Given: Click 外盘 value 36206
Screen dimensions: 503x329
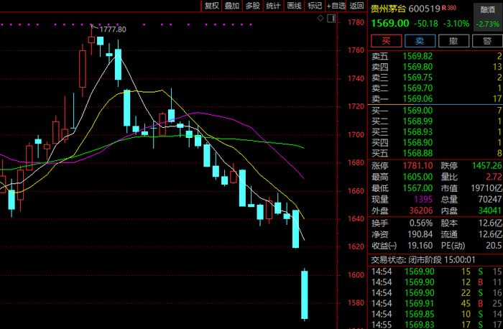Looking at the screenshot, I should pos(421,210).
